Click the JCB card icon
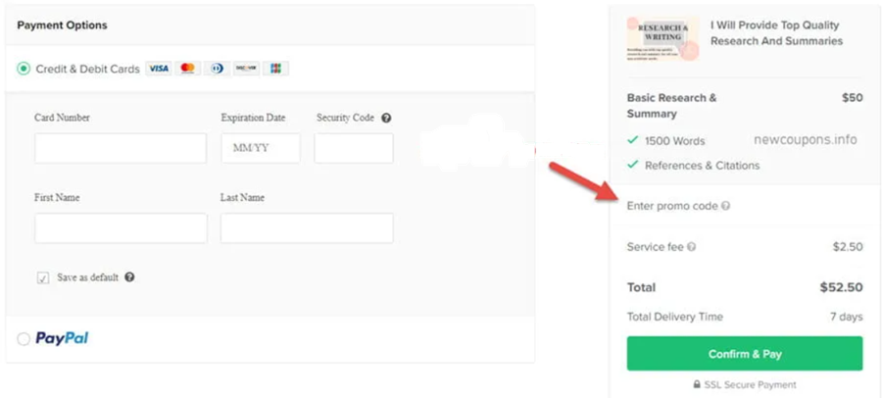Screen dimensions: 882x398 [x=275, y=69]
